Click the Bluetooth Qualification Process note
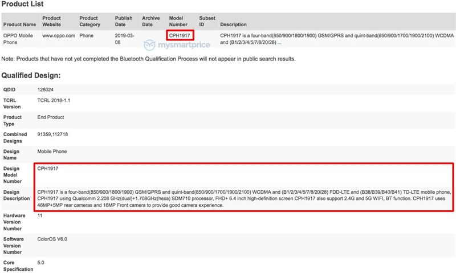The width and height of the screenshot is (456, 273). click(x=148, y=59)
